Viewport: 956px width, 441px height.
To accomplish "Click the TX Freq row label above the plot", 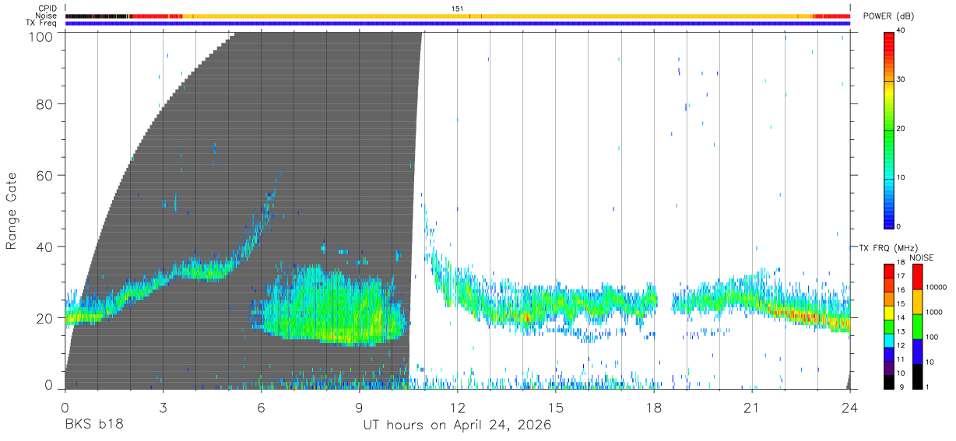I will (42, 23).
